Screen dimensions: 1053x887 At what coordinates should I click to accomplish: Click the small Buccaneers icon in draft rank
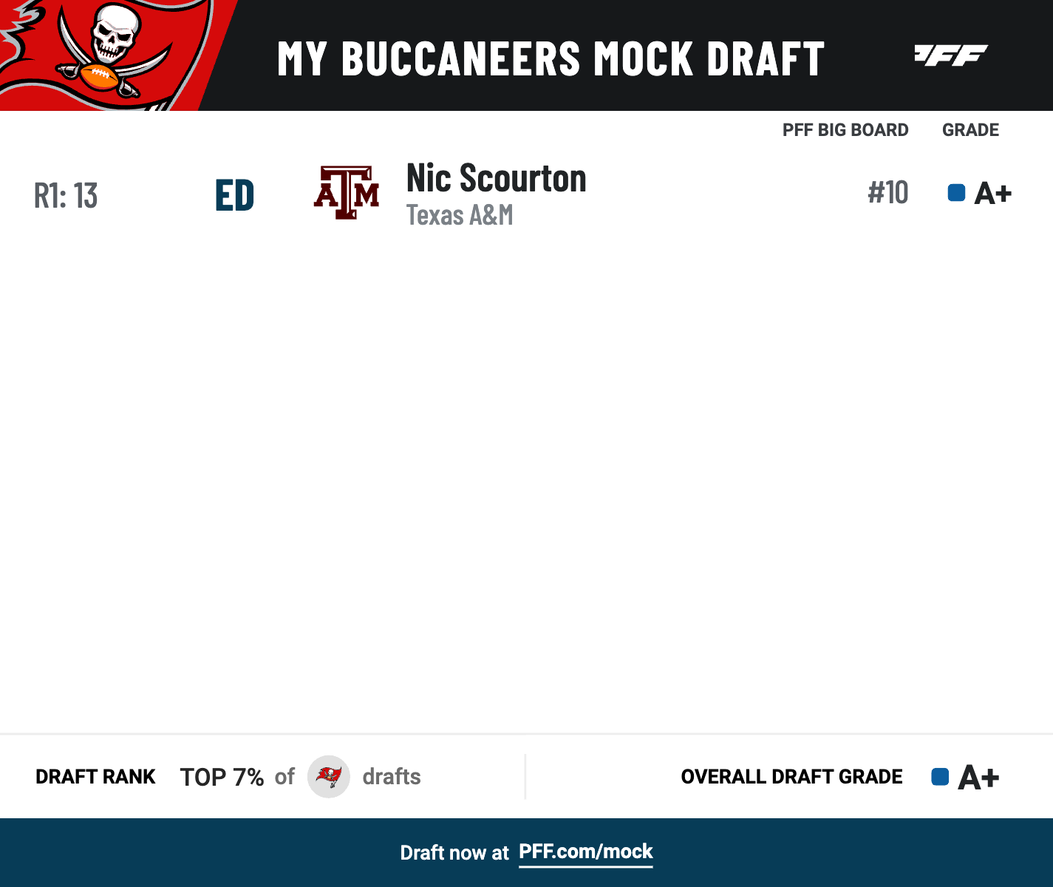(x=329, y=777)
